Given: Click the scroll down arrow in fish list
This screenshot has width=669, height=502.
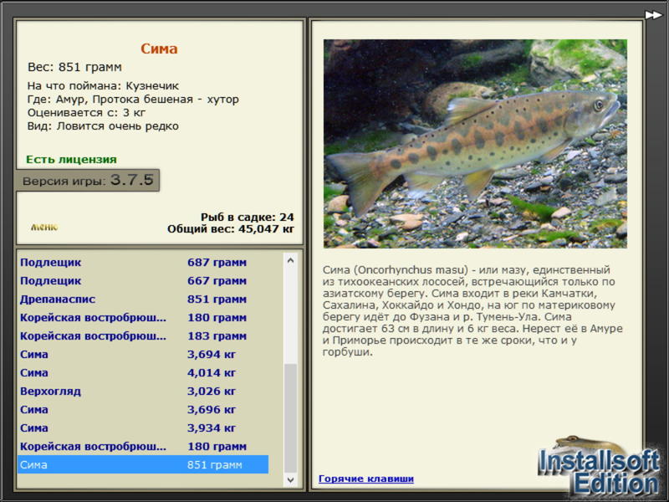Looking at the screenshot, I should click(290, 479).
